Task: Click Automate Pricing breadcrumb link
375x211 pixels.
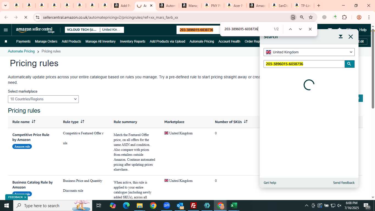Action: pyautogui.click(x=21, y=51)
